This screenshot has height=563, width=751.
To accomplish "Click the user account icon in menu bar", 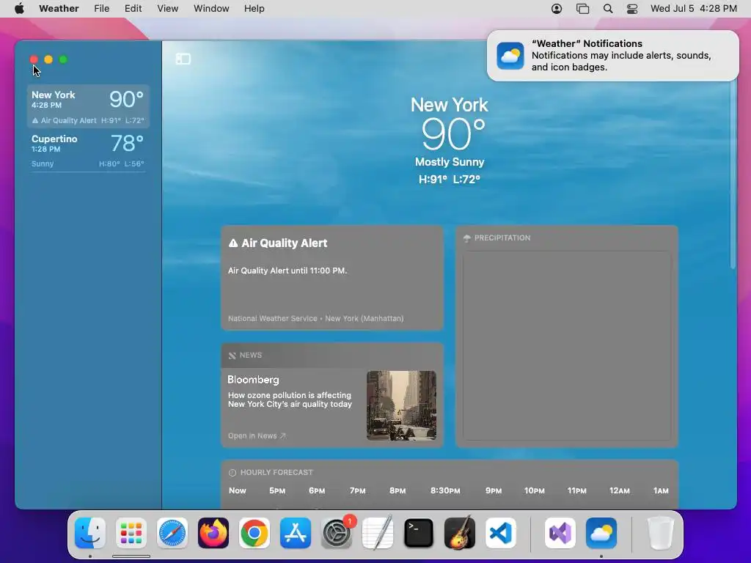I will (x=557, y=9).
